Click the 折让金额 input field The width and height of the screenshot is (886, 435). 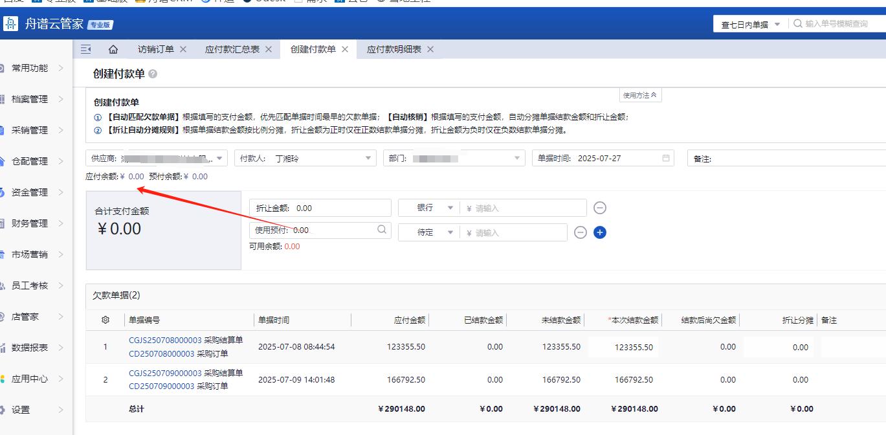click(x=342, y=208)
